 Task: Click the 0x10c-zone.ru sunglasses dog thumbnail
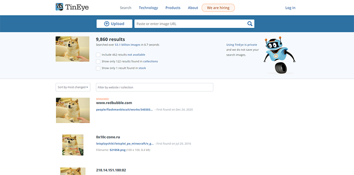click(73, 145)
